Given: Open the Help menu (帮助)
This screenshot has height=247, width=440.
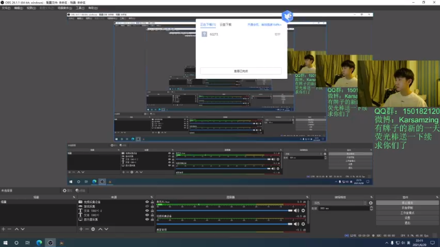Looking at the screenshot, I should tap(93, 8).
